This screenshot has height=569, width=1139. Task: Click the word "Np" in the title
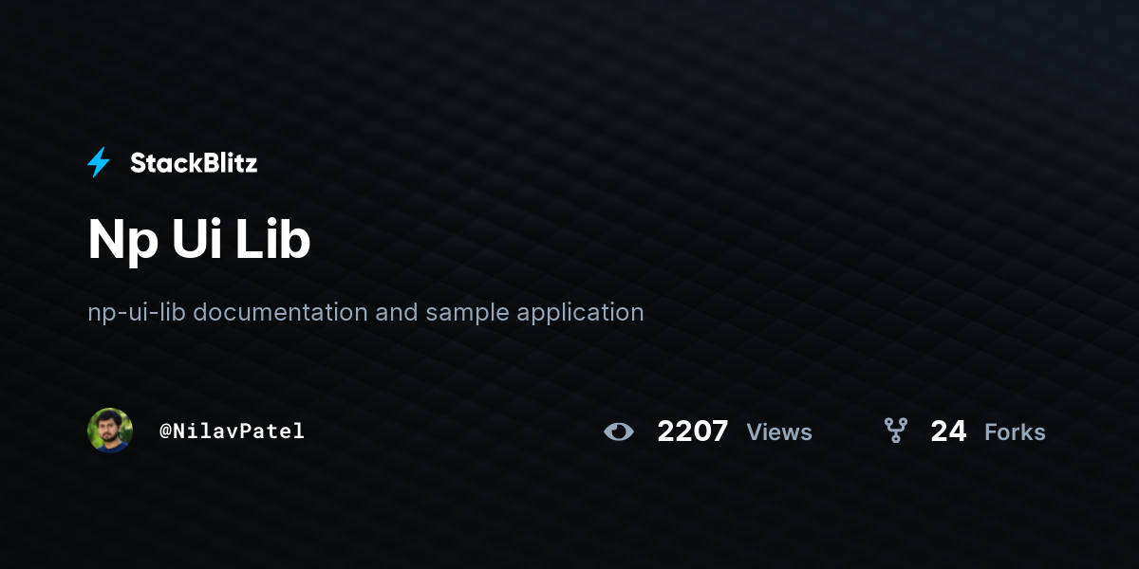[x=121, y=242]
